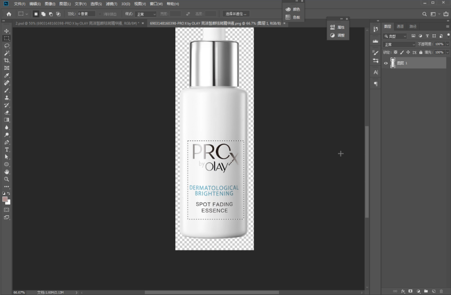This screenshot has height=295, width=451.
Task: Select the Brush tool
Action: (7, 90)
